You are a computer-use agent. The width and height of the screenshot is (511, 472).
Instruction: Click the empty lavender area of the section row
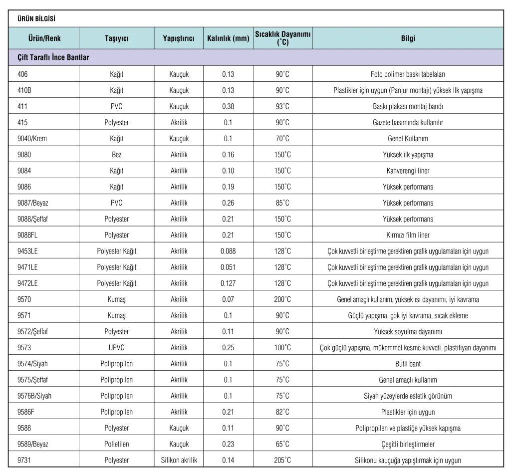coord(299,57)
